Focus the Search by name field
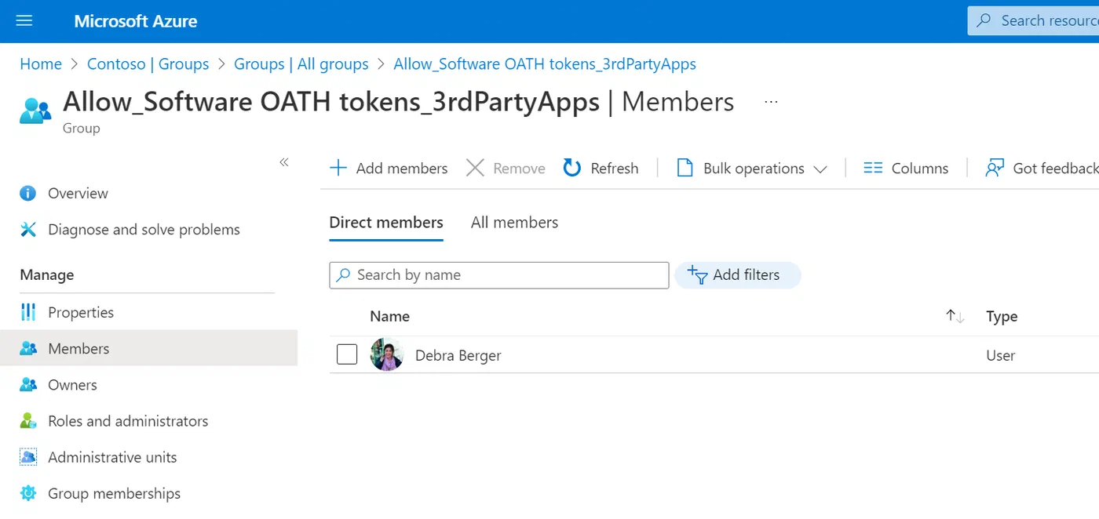 point(499,275)
